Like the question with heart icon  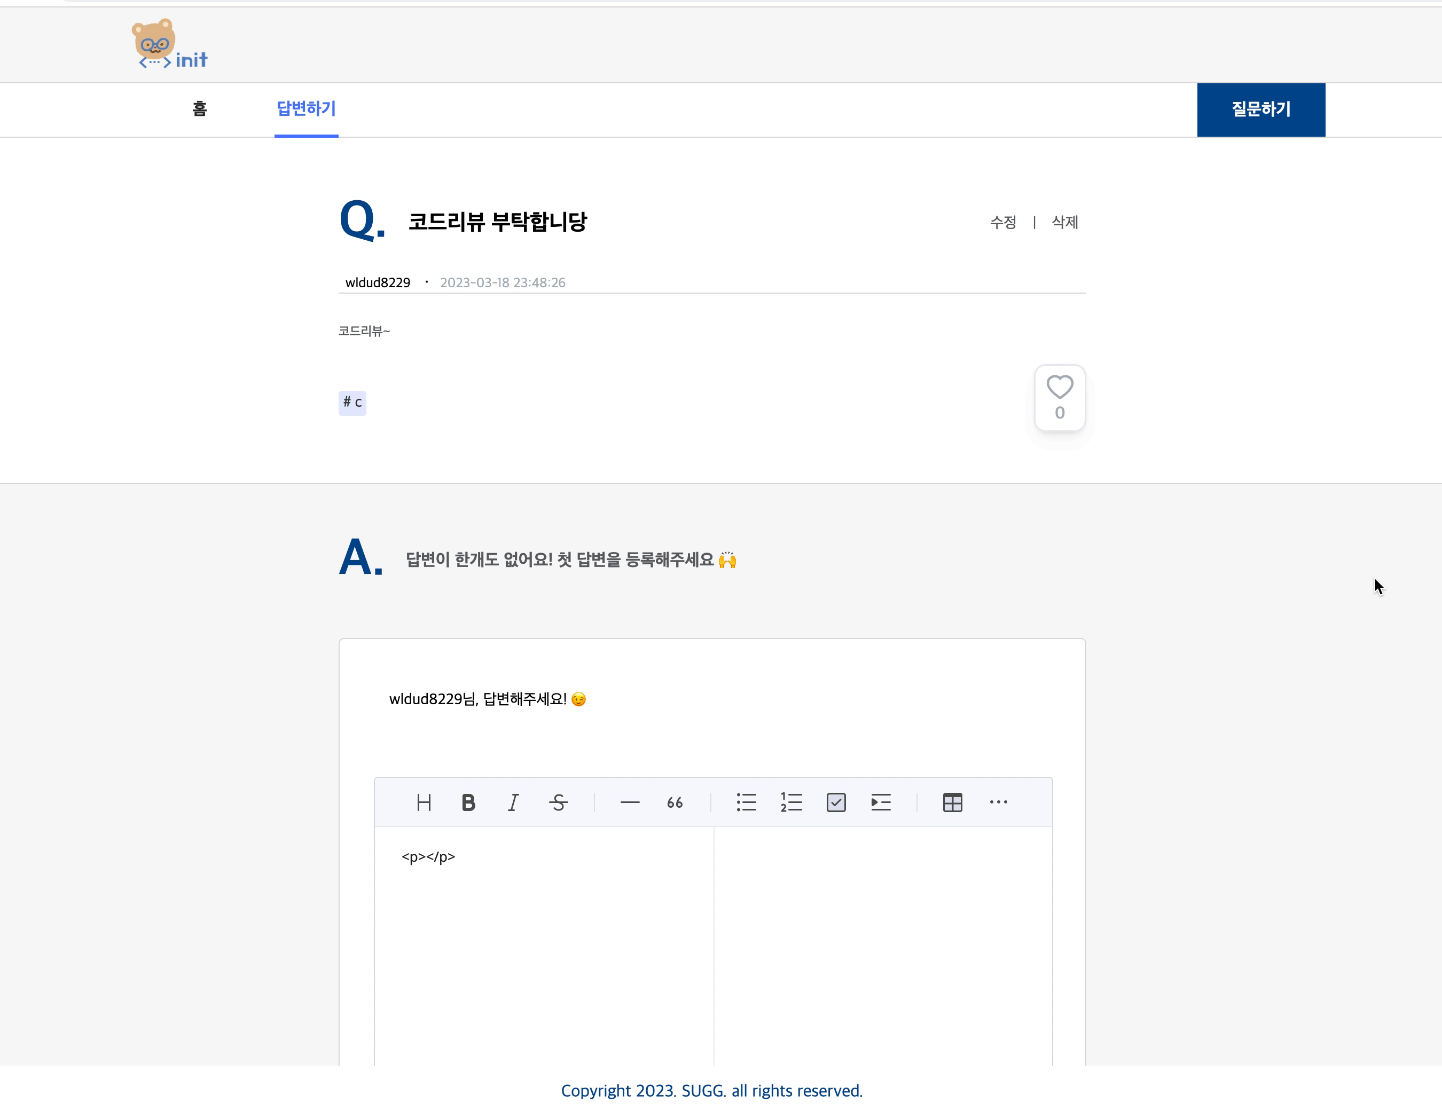tap(1060, 397)
